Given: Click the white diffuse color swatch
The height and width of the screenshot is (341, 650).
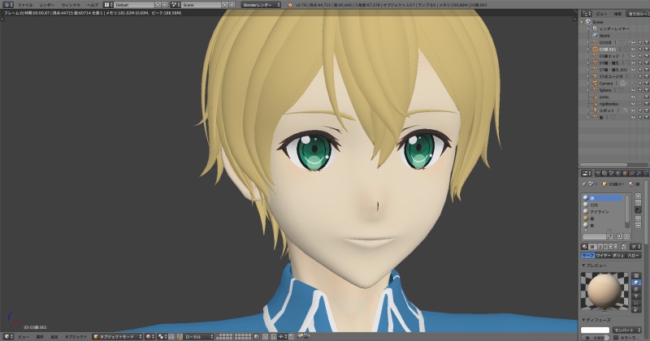Looking at the screenshot, I should click(596, 330).
